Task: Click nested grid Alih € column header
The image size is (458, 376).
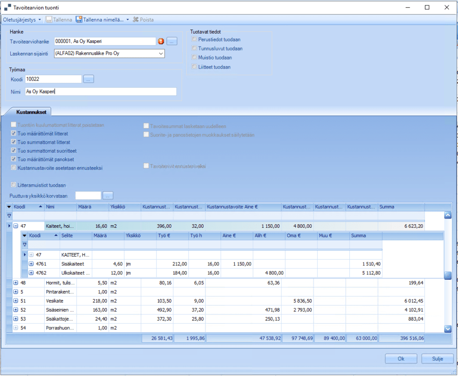Action: [x=269, y=235]
